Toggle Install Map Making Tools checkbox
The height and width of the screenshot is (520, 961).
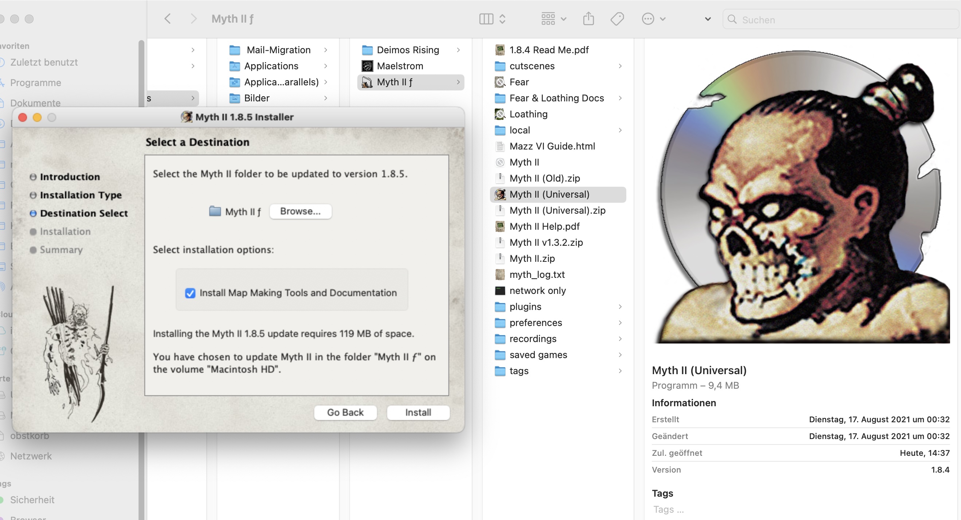click(x=190, y=293)
